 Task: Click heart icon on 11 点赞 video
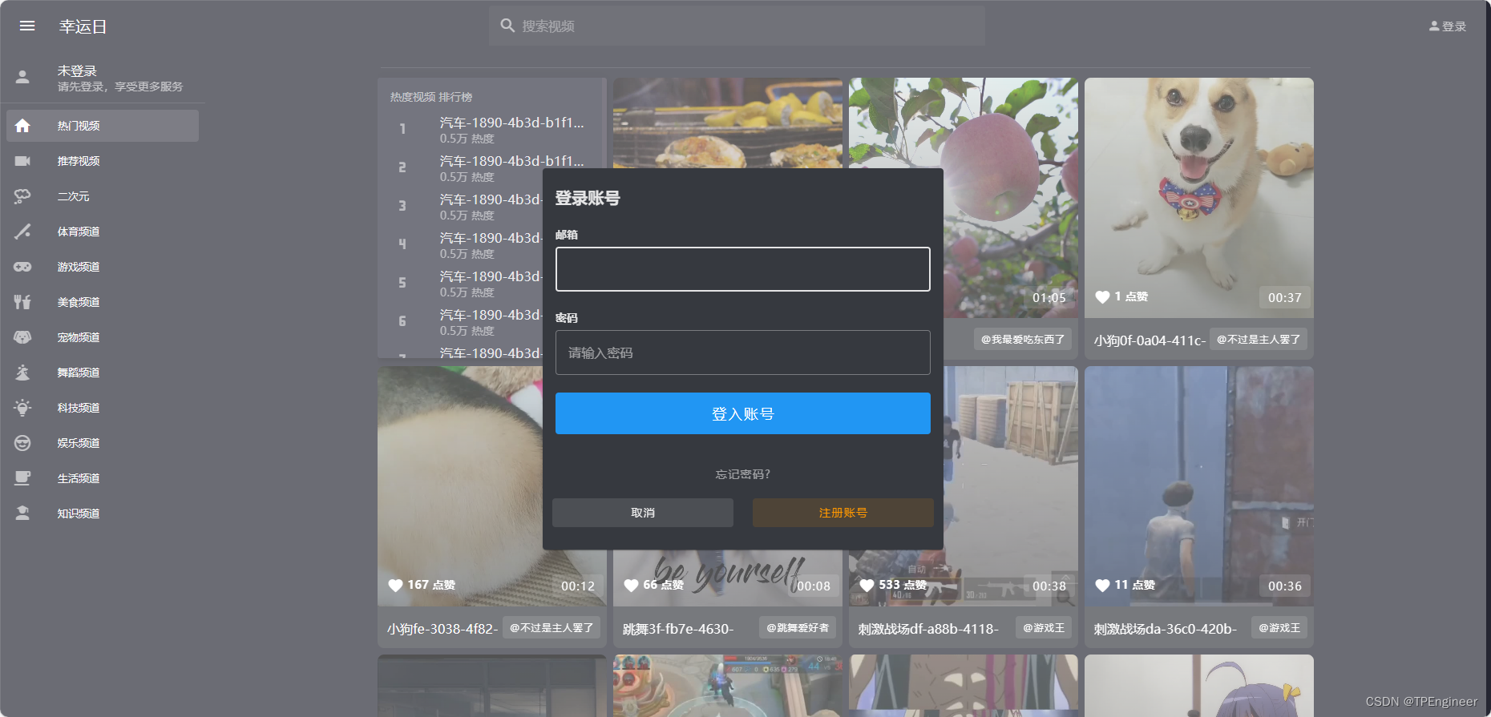click(x=1102, y=586)
